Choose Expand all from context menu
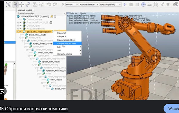 tap(67, 33)
